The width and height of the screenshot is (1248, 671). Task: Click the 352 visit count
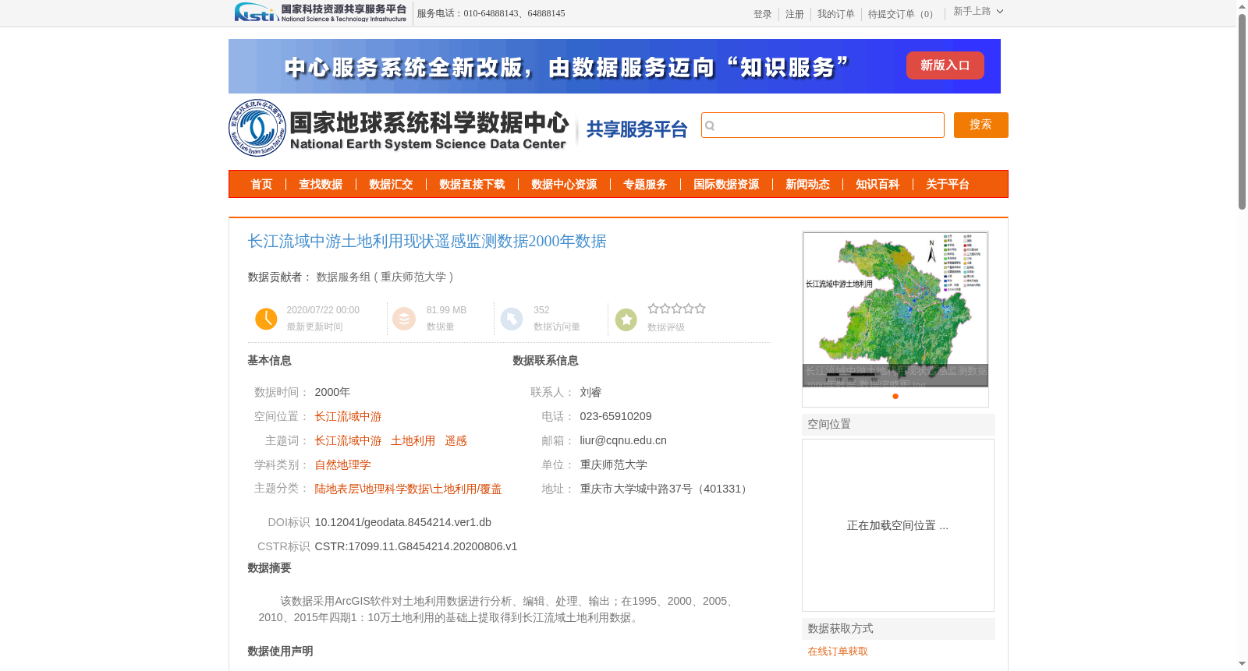click(541, 310)
